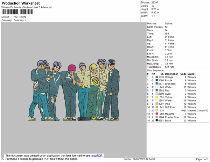This screenshot has width=210, height=162.
Task: Click the 'Description' column header
Action: click(172, 74)
